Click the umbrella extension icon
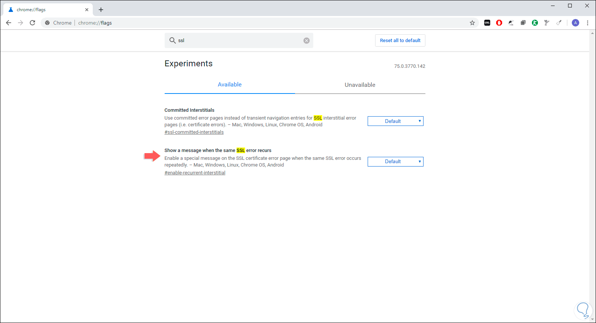596x323 pixels. pos(511,23)
